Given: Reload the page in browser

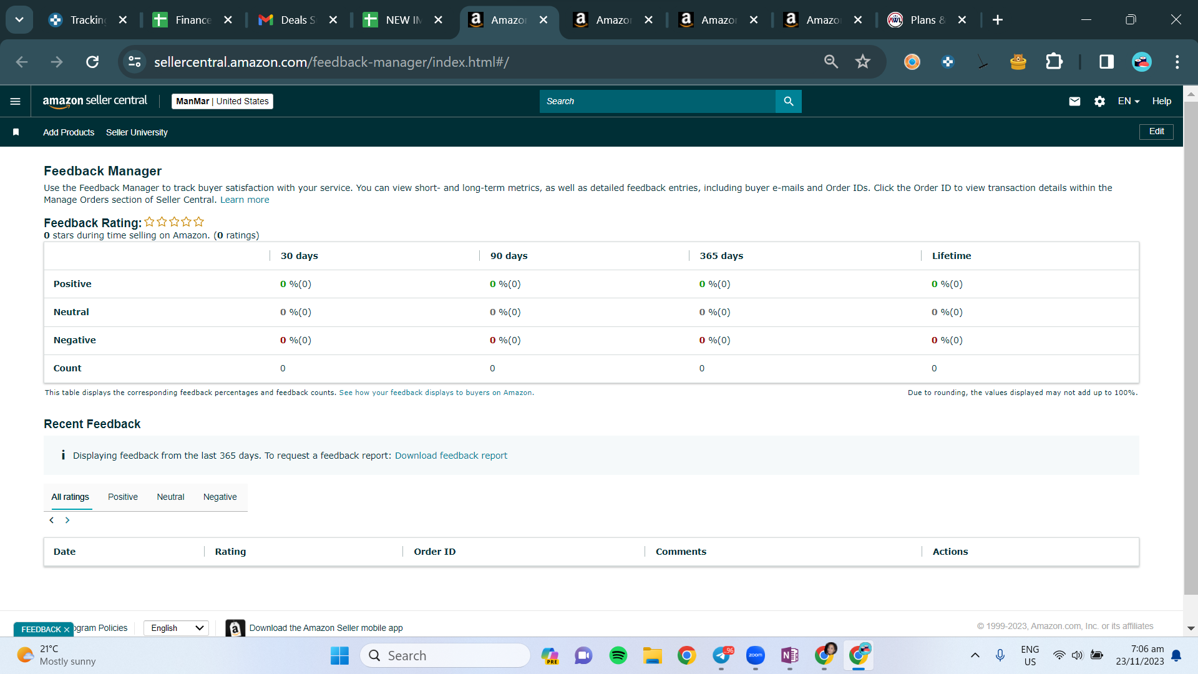Looking at the screenshot, I should tap(92, 62).
